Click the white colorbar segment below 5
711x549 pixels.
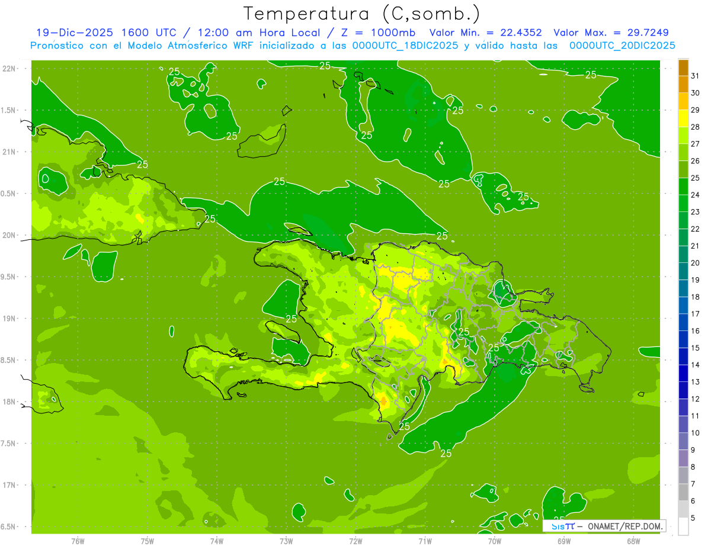point(683,526)
